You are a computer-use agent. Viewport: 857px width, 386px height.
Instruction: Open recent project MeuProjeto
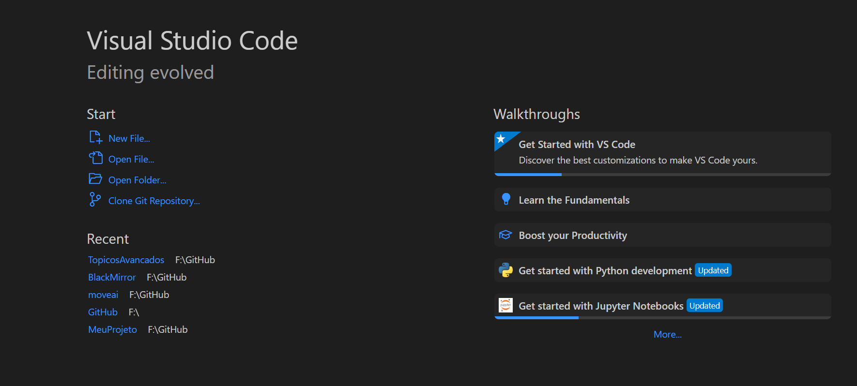[112, 329]
